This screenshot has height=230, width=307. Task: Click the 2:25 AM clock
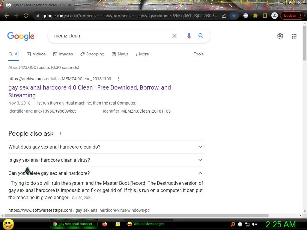280,224
